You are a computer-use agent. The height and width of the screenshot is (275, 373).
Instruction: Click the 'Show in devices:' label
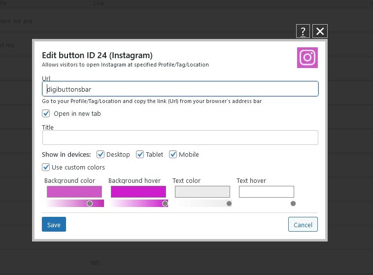tap(67, 155)
